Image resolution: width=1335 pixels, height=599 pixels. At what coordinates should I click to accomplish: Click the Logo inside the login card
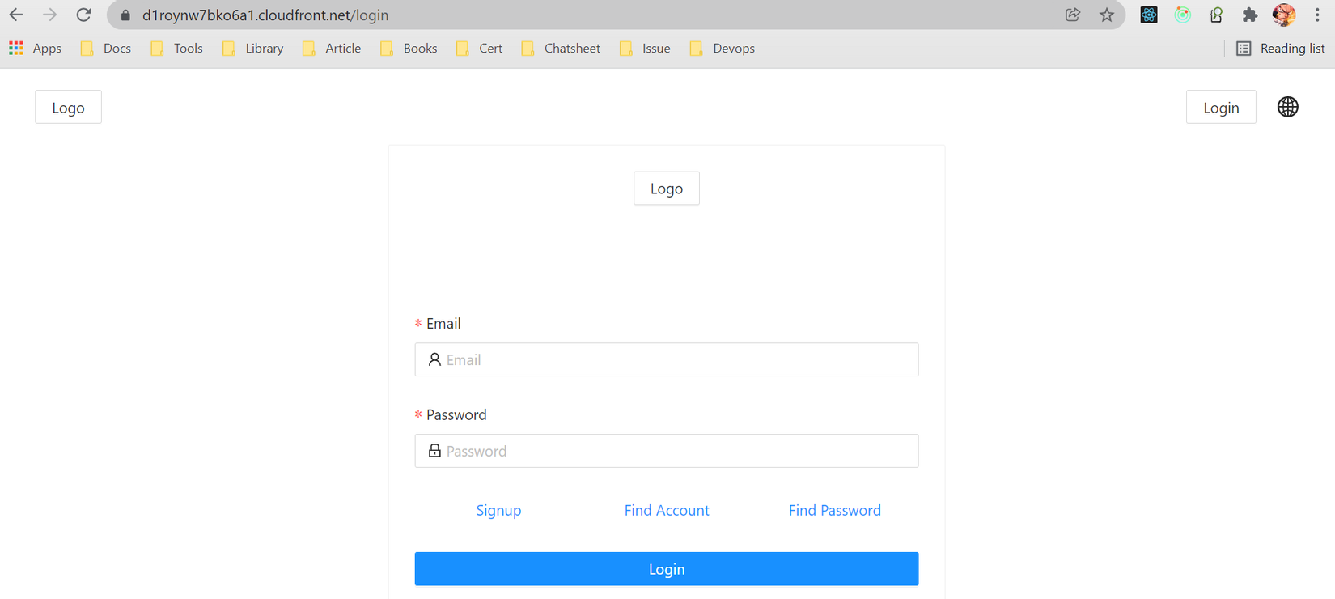tap(667, 188)
